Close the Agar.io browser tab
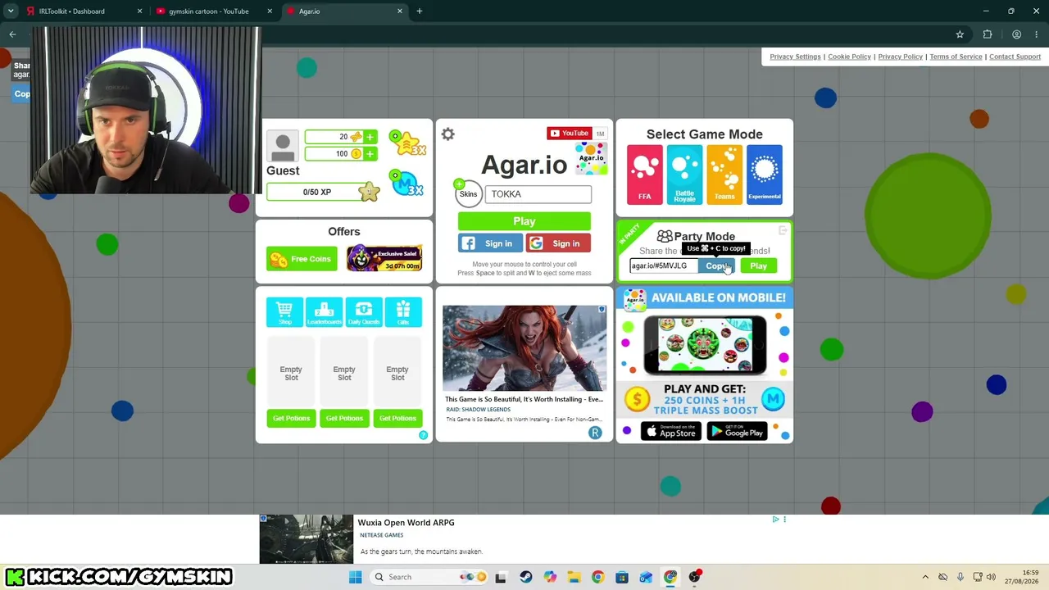Viewport: 1049px width, 590px height. 400,11
